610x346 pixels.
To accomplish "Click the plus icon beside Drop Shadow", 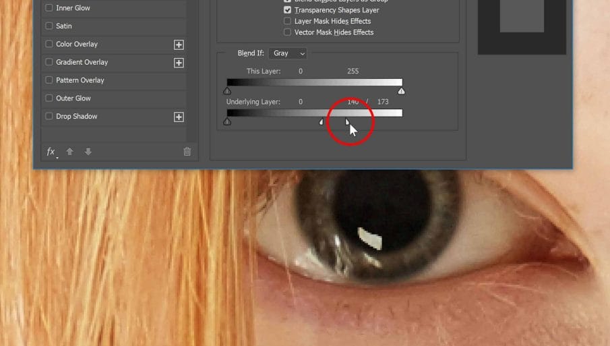I will coord(179,117).
